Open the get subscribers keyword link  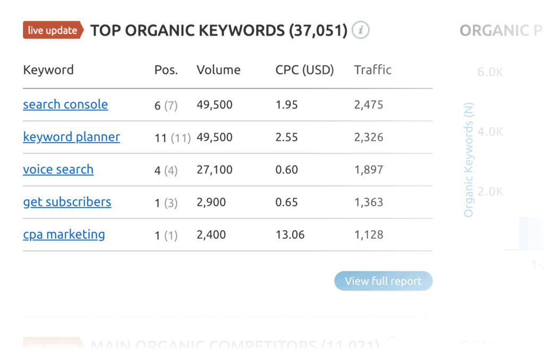67,202
